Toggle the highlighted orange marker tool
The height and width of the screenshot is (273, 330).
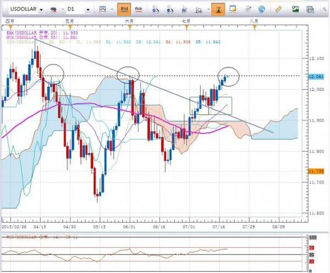click(218, 9)
